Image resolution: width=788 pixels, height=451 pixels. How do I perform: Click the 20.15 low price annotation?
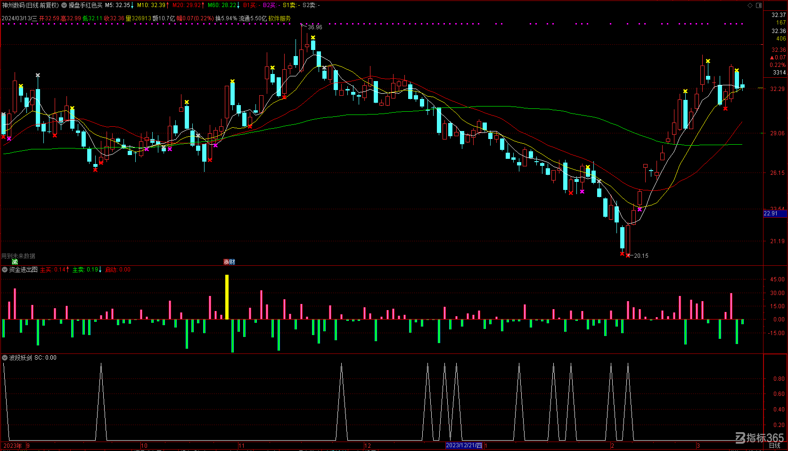tap(641, 256)
